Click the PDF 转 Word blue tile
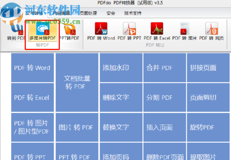The image size is (231, 160). tap(32, 68)
